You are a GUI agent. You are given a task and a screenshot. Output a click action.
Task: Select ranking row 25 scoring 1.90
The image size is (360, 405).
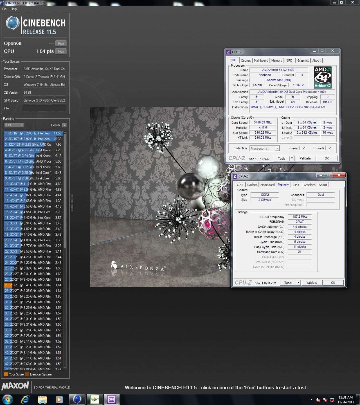tap(33, 268)
